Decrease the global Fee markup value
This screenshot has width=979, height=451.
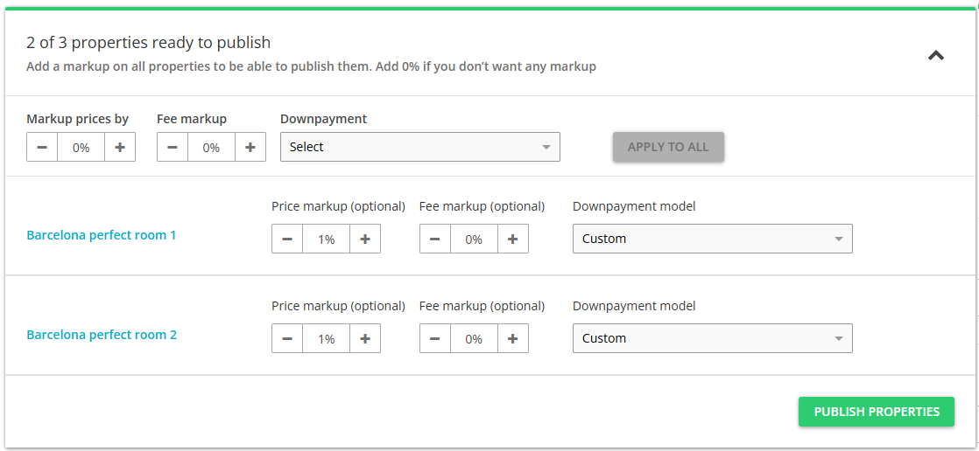[x=173, y=148]
